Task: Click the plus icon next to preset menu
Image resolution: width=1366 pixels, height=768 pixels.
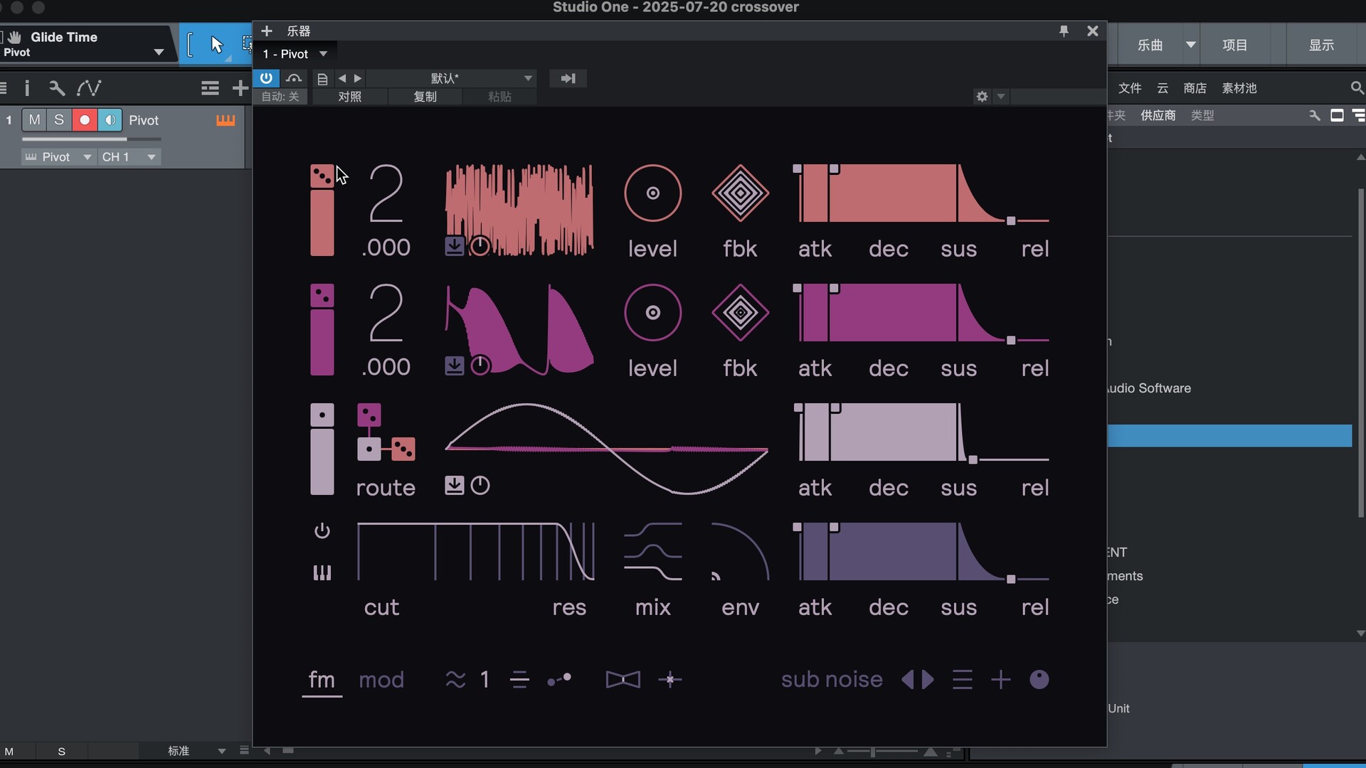Action: click(1000, 680)
